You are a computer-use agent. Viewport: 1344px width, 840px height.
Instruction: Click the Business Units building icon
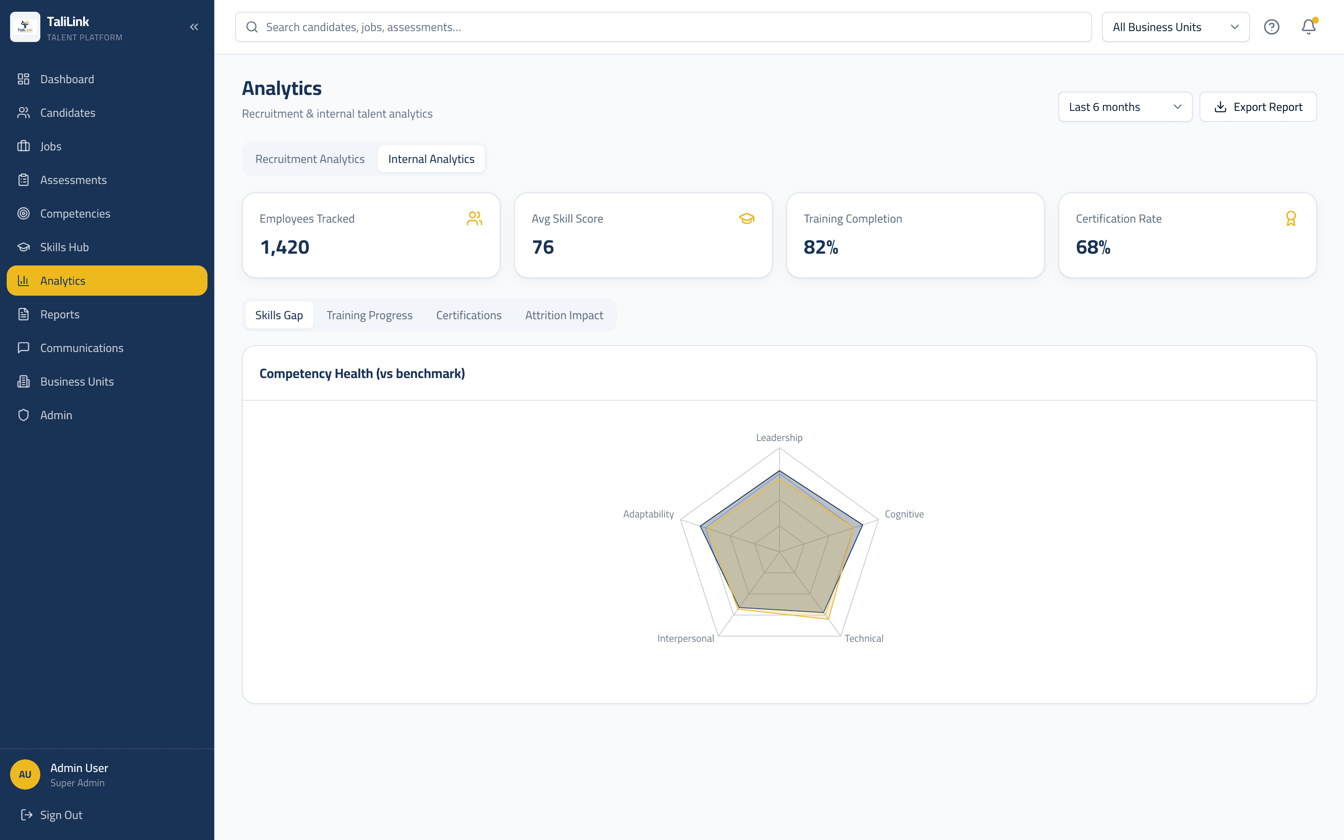click(x=24, y=382)
